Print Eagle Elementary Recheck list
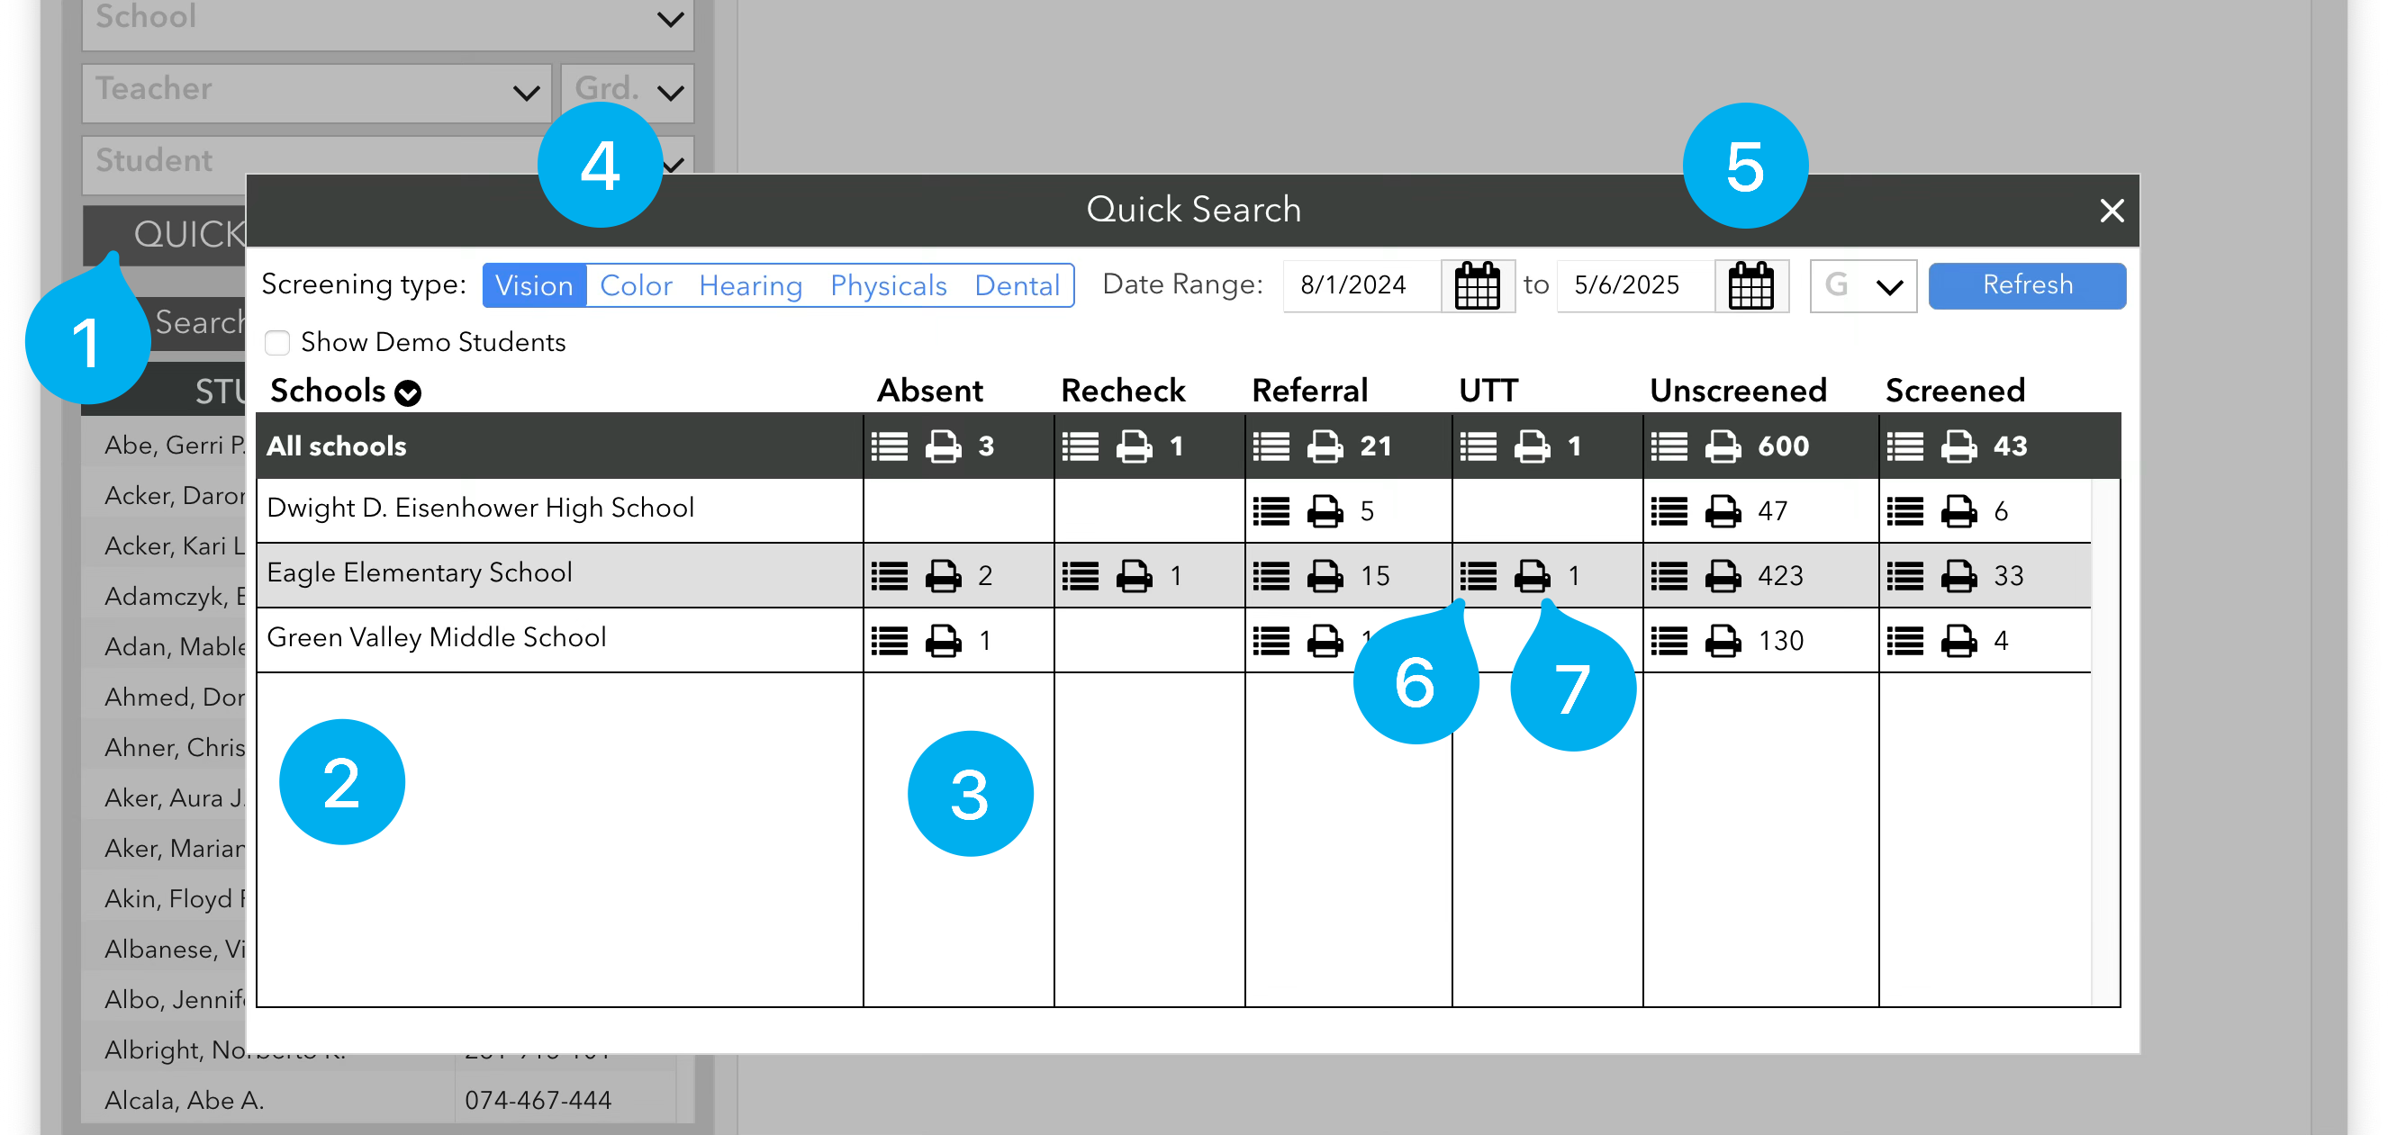The image size is (2388, 1135). pos(1134,576)
